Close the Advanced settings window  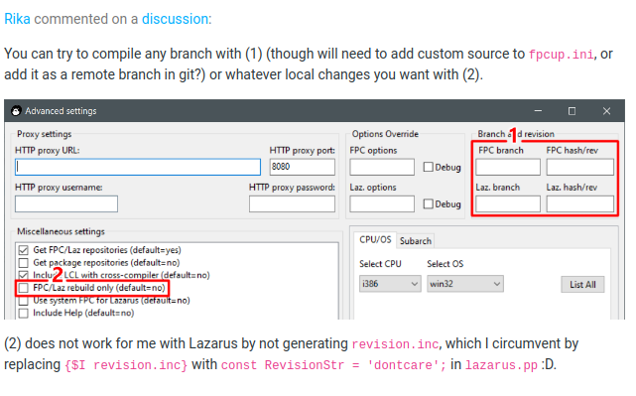tap(606, 111)
